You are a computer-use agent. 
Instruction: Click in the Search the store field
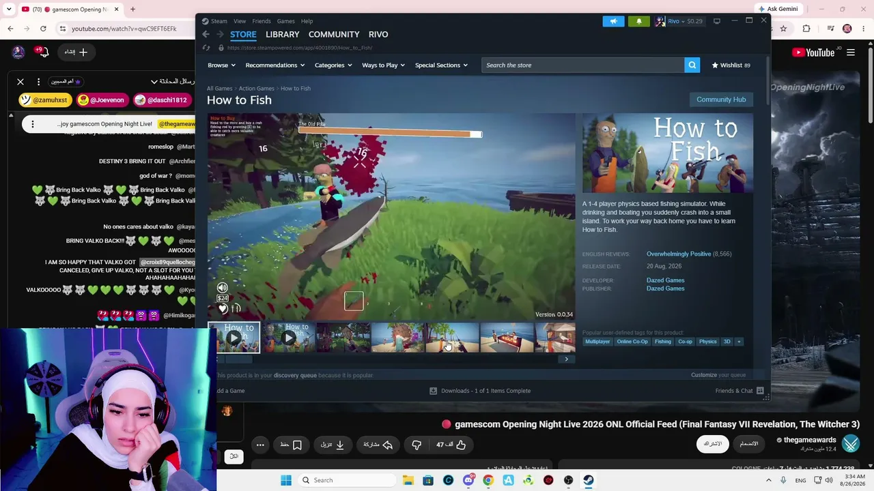coord(583,65)
